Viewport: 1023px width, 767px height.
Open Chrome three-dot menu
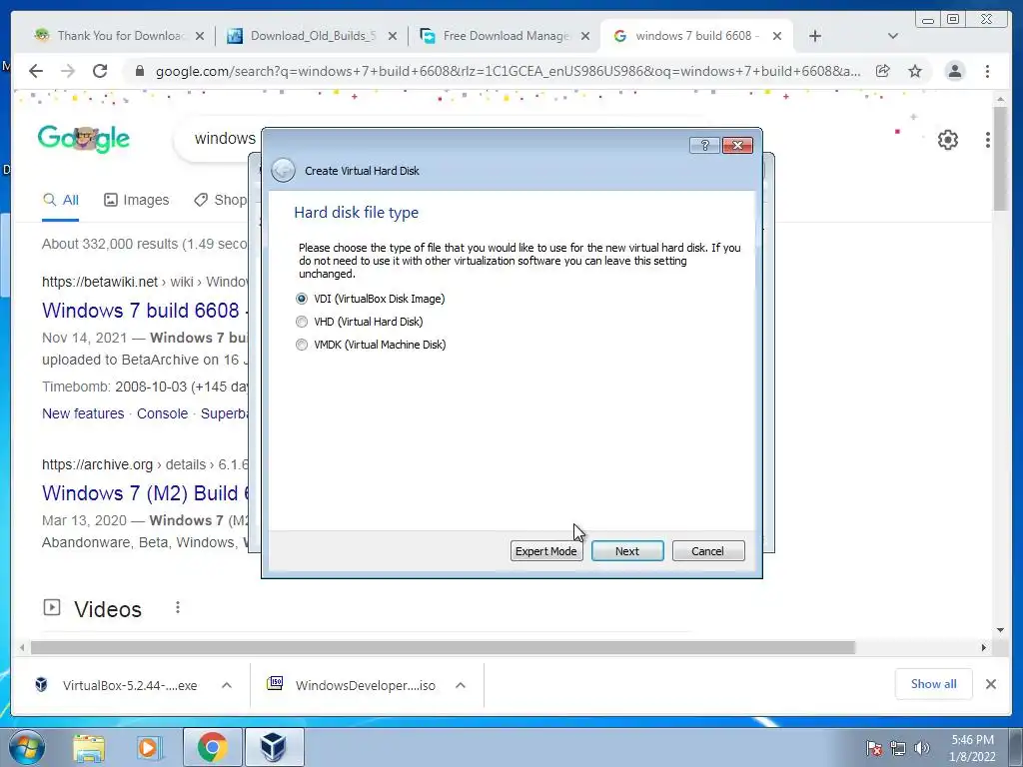coord(987,71)
